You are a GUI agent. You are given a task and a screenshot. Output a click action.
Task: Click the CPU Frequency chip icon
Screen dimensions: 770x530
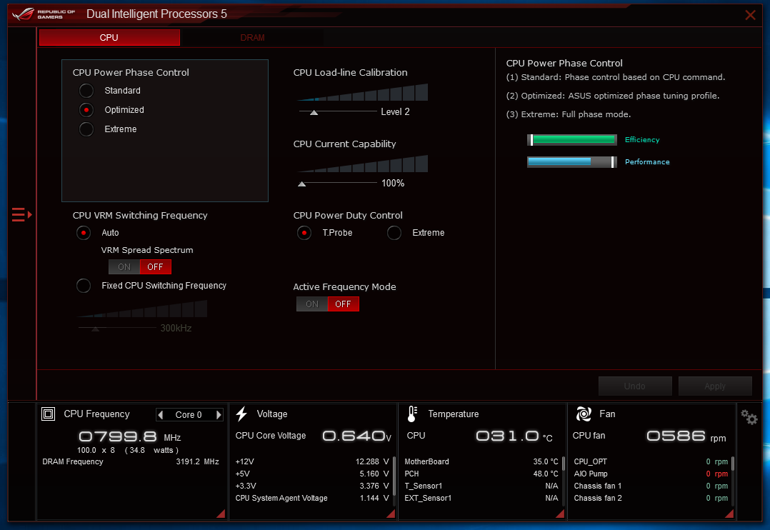48,414
